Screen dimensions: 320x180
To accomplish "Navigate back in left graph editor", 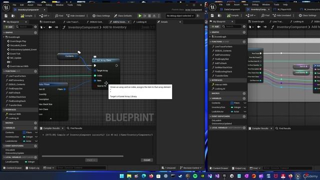I will click(50, 27).
